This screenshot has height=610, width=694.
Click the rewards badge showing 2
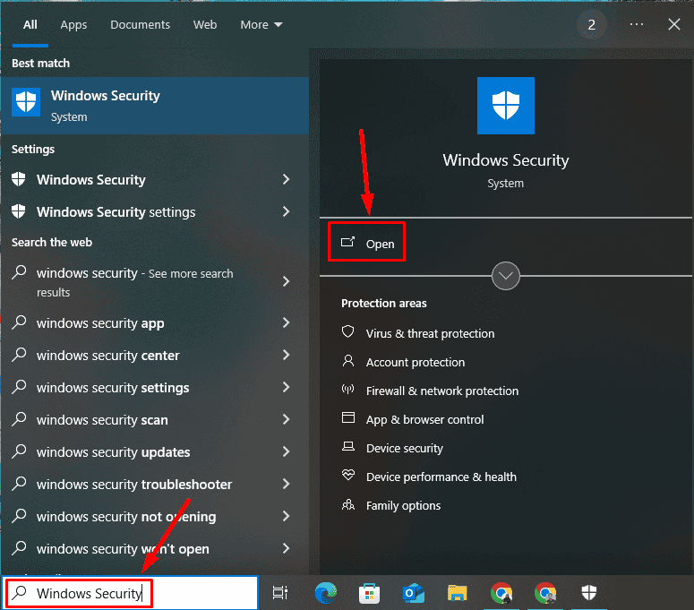(591, 25)
